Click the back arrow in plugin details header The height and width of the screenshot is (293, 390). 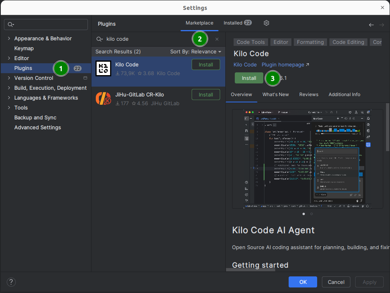[371, 25]
